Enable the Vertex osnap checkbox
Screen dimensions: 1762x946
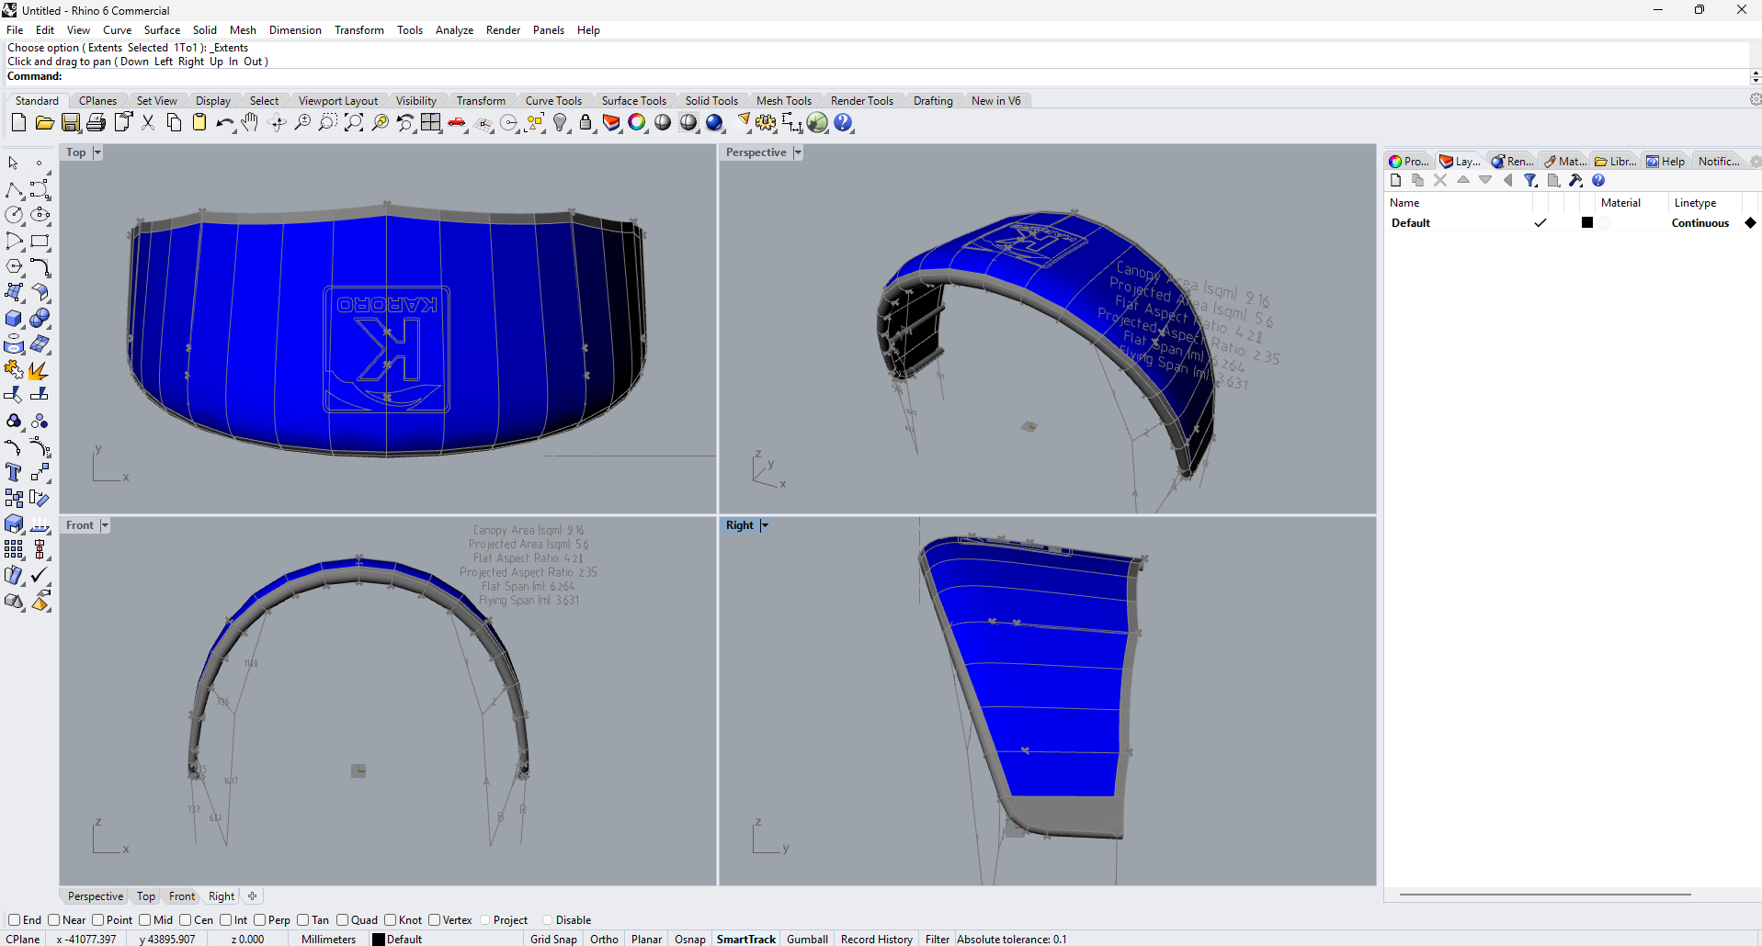tap(435, 919)
